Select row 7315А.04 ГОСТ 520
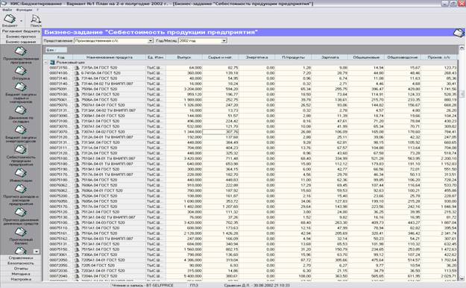This screenshot has height=288, width=466. [253, 68]
